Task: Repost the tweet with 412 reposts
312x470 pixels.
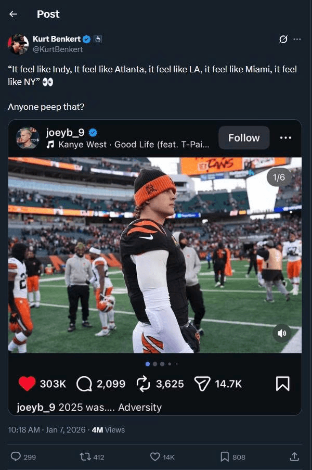Action: pyautogui.click(x=85, y=456)
